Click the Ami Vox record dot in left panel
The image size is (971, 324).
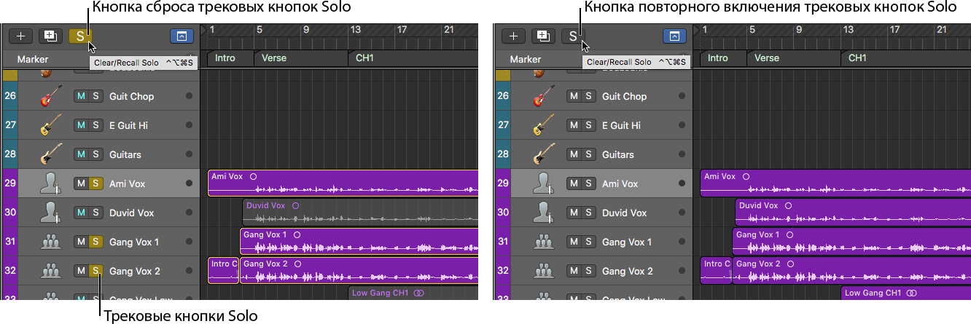(x=189, y=183)
